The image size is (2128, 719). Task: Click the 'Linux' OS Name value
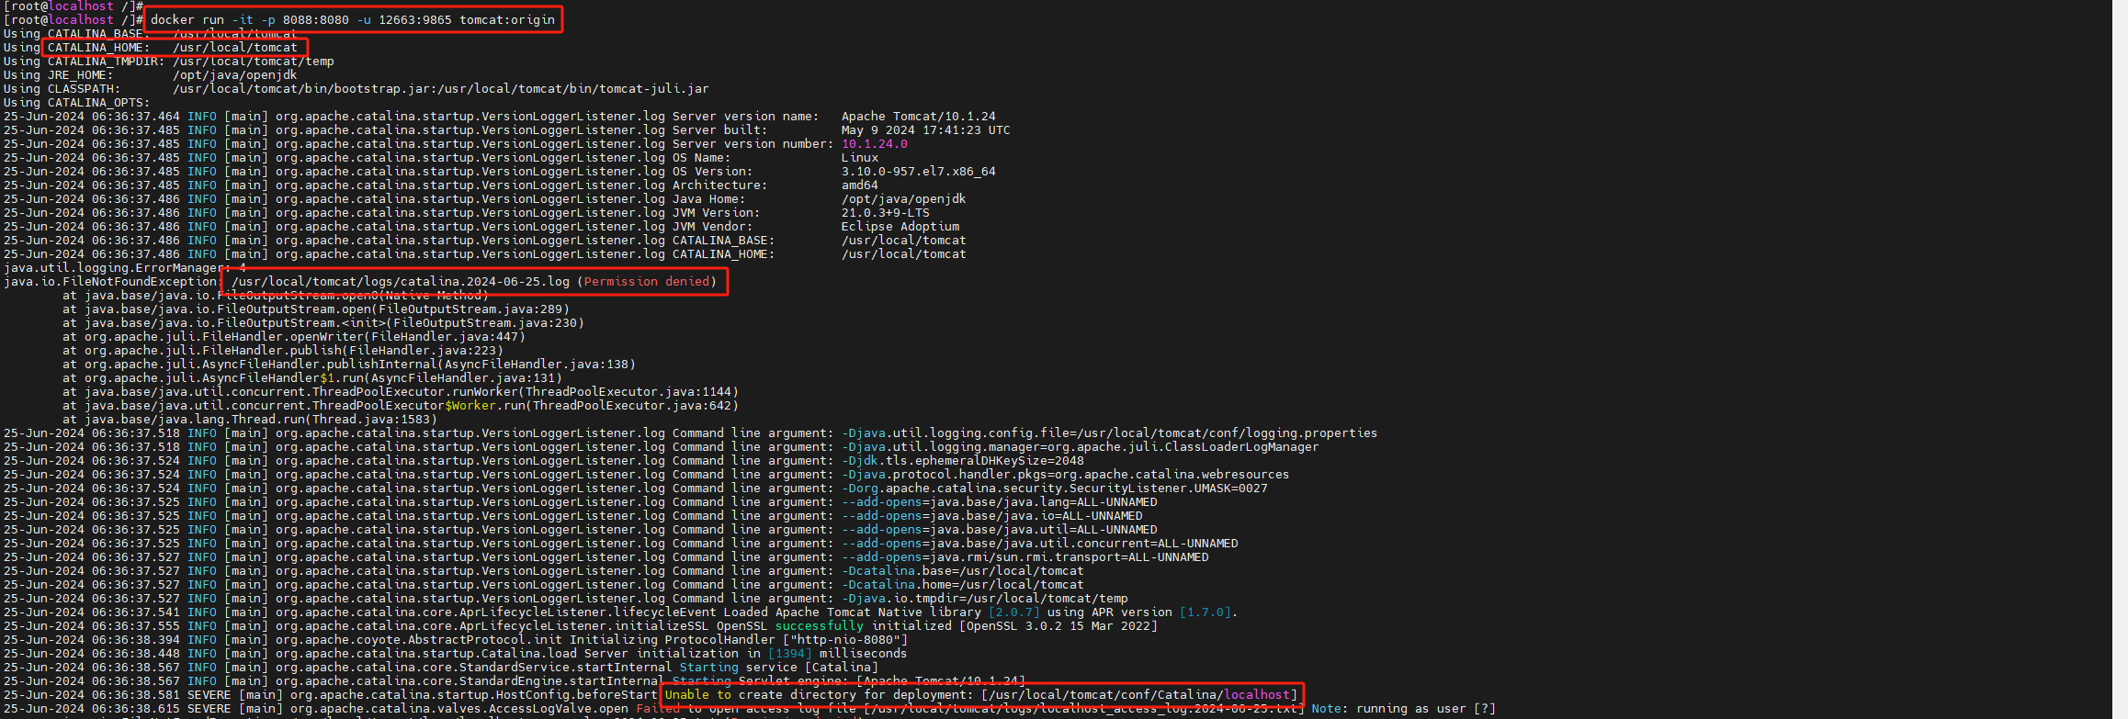pos(860,157)
